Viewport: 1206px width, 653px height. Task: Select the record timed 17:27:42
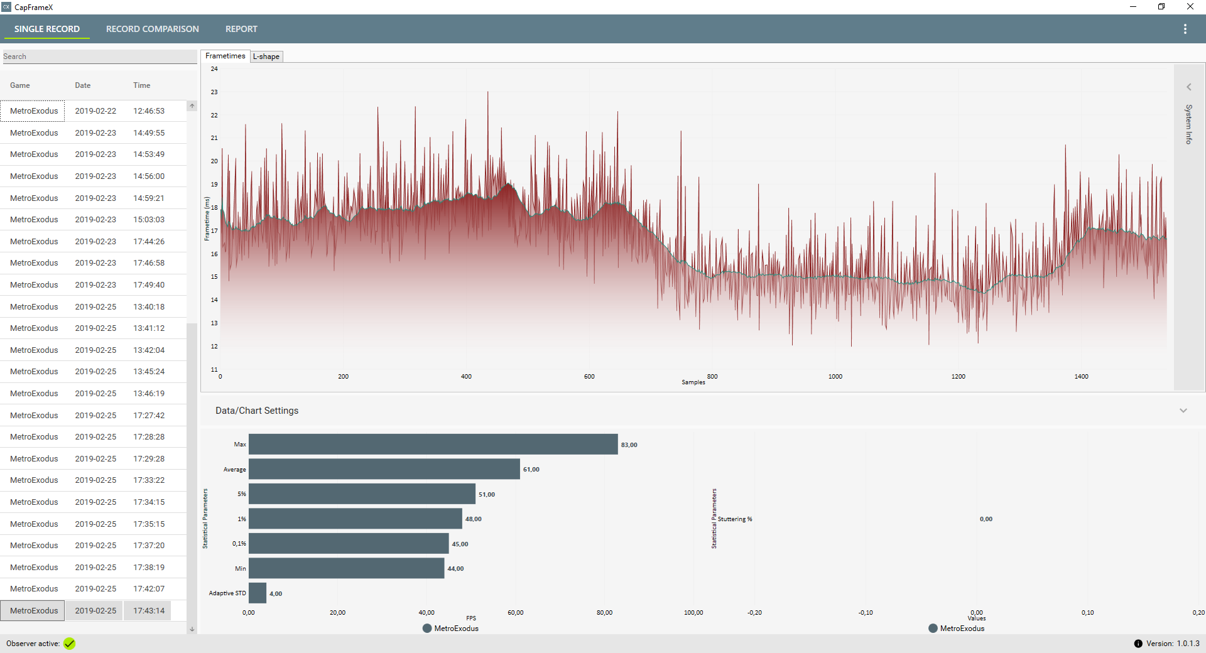click(x=94, y=416)
